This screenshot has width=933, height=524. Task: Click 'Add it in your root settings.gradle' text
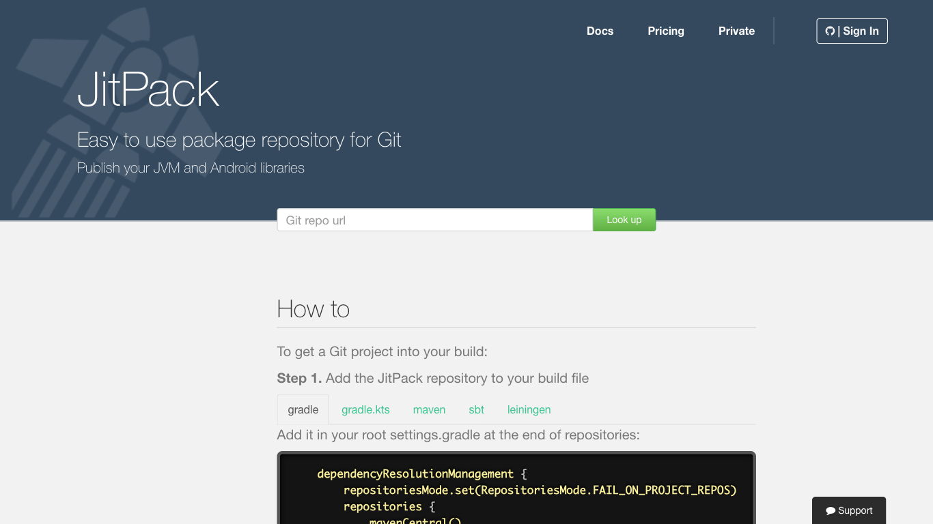458,435
